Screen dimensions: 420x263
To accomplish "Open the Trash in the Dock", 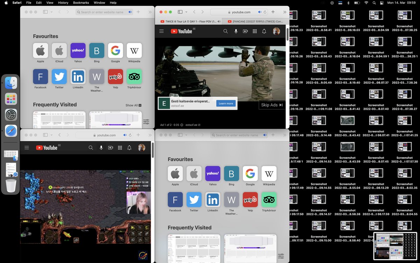I will 11,186.
